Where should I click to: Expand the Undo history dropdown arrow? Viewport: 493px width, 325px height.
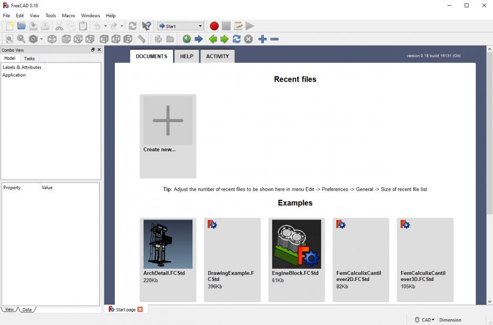[x=105, y=26]
